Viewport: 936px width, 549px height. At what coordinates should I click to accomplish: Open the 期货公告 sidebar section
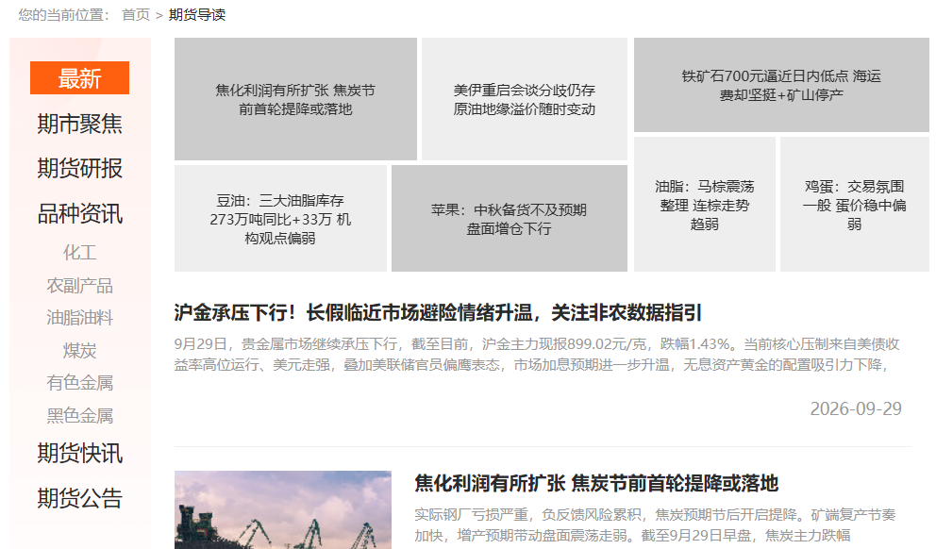79,498
